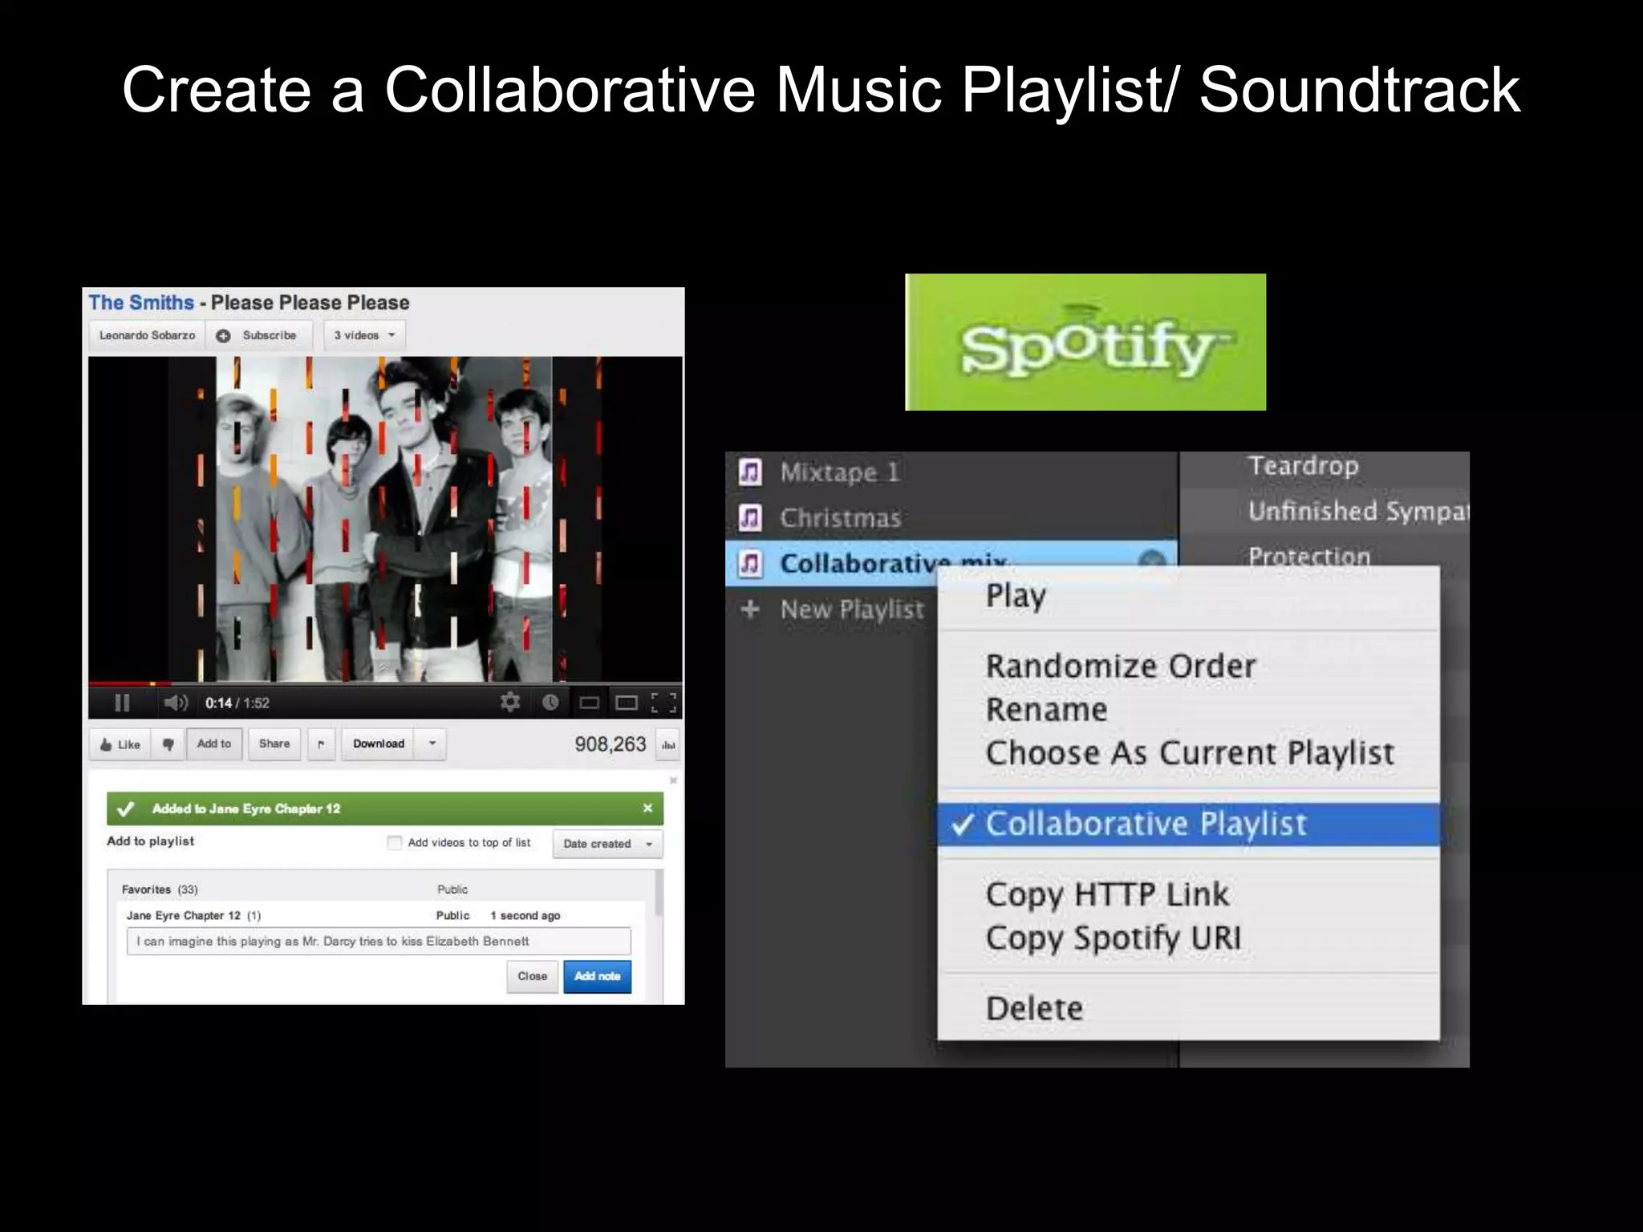Click the Spotify logo image
1643x1232 pixels.
point(1085,342)
